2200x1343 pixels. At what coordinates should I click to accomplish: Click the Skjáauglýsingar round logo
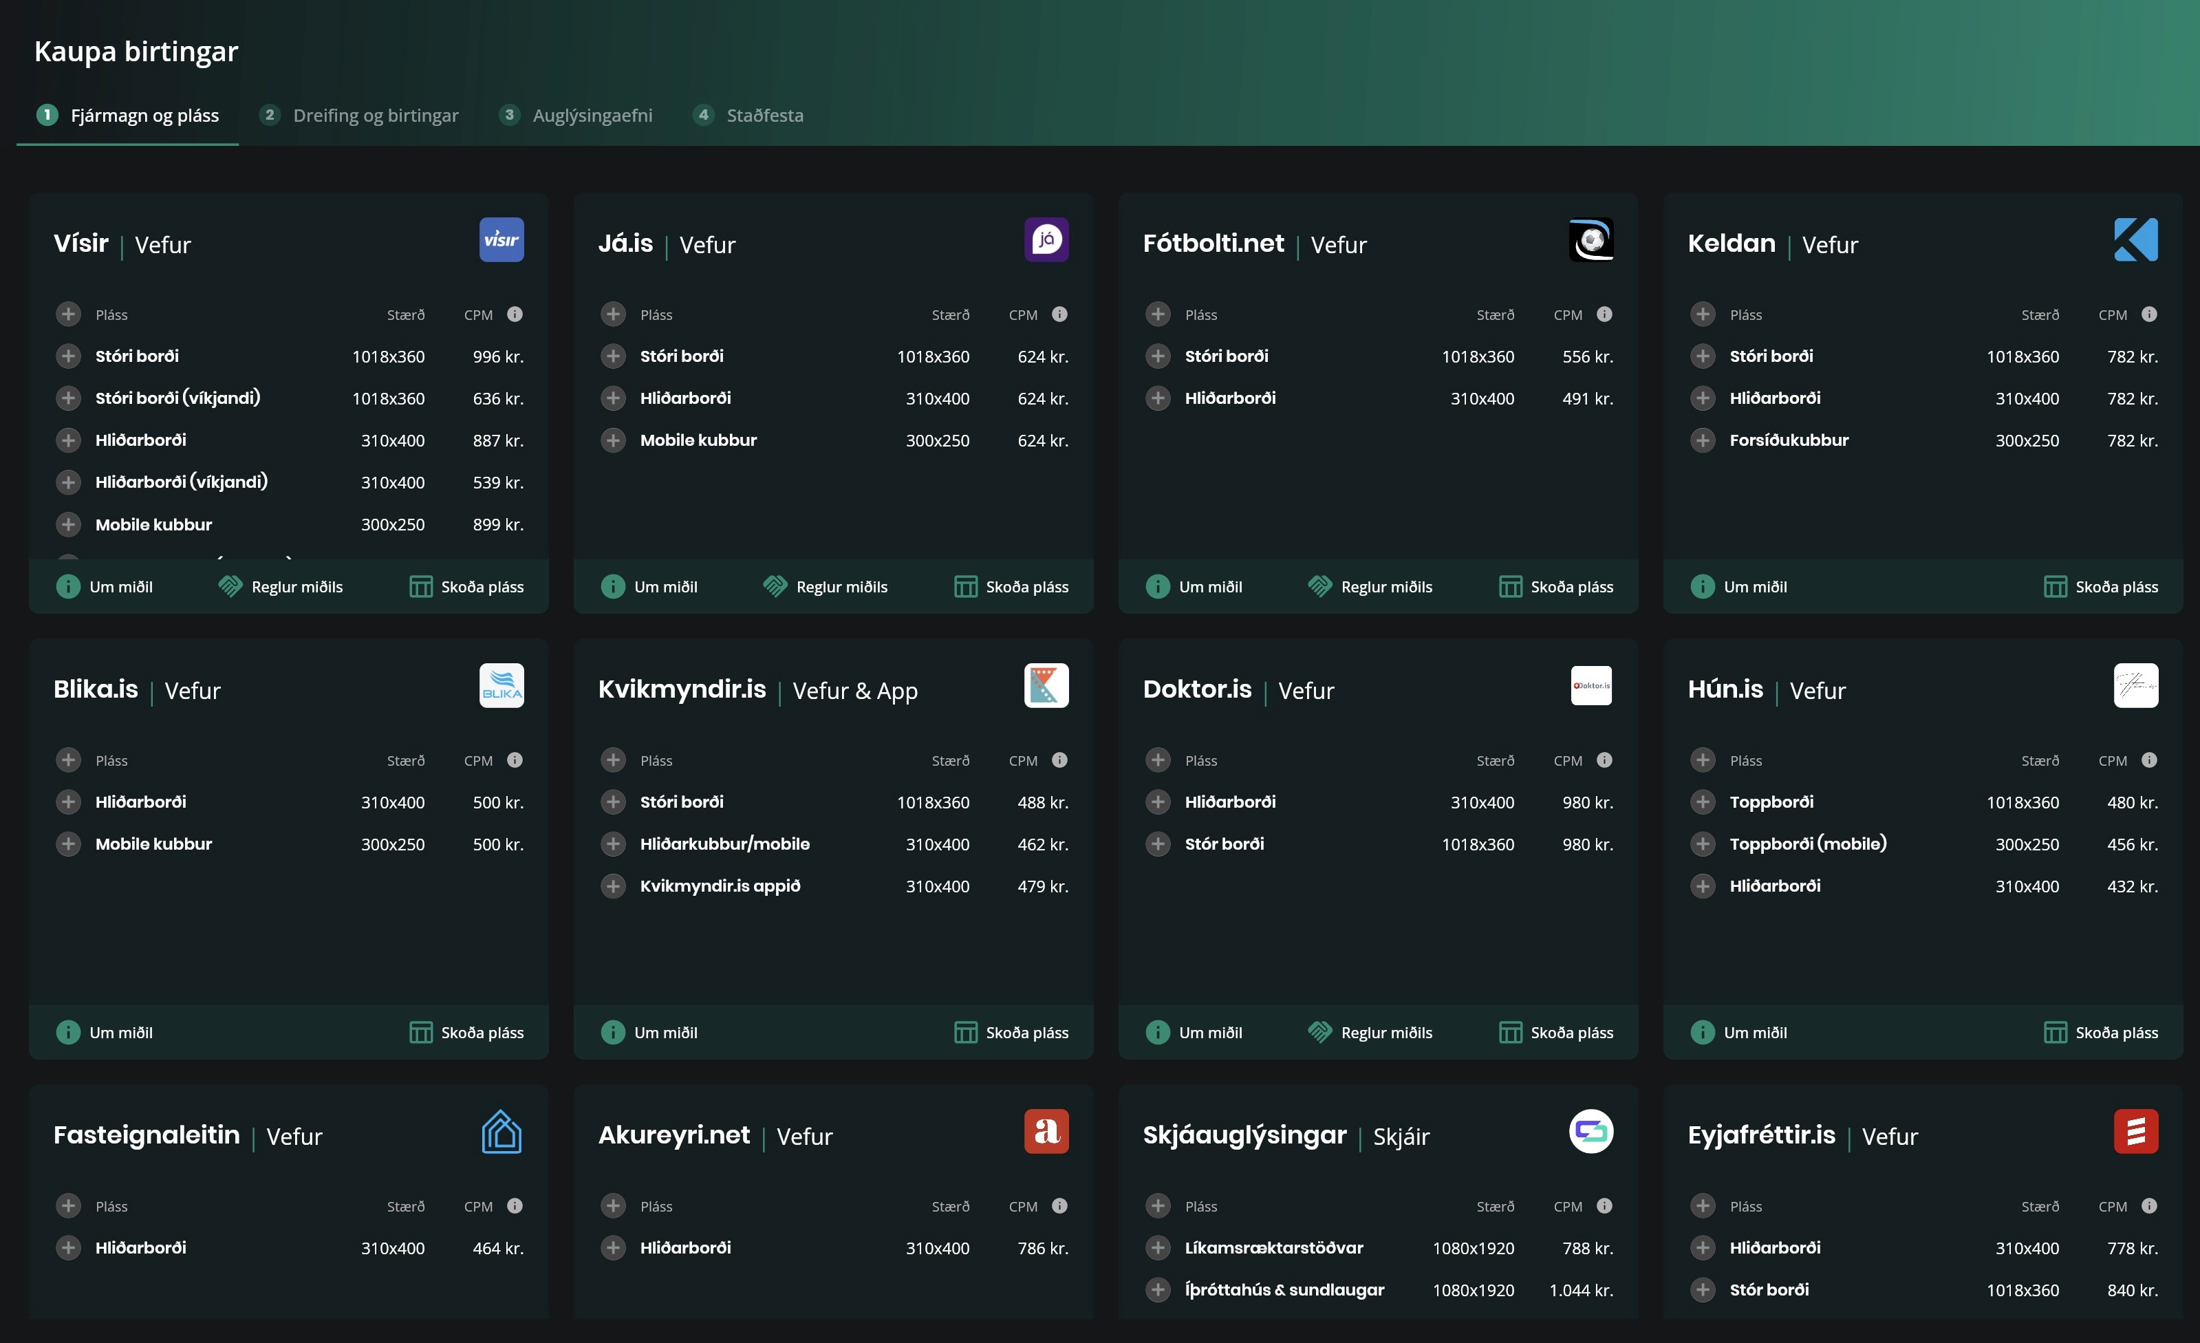pyautogui.click(x=1591, y=1130)
